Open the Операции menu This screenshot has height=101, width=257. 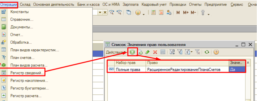pyautogui.click(x=9, y=5)
